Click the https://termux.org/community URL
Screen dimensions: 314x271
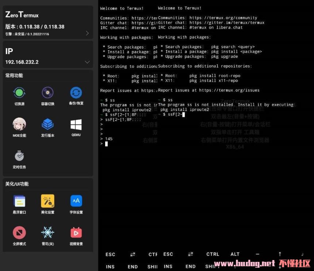pos(223,18)
